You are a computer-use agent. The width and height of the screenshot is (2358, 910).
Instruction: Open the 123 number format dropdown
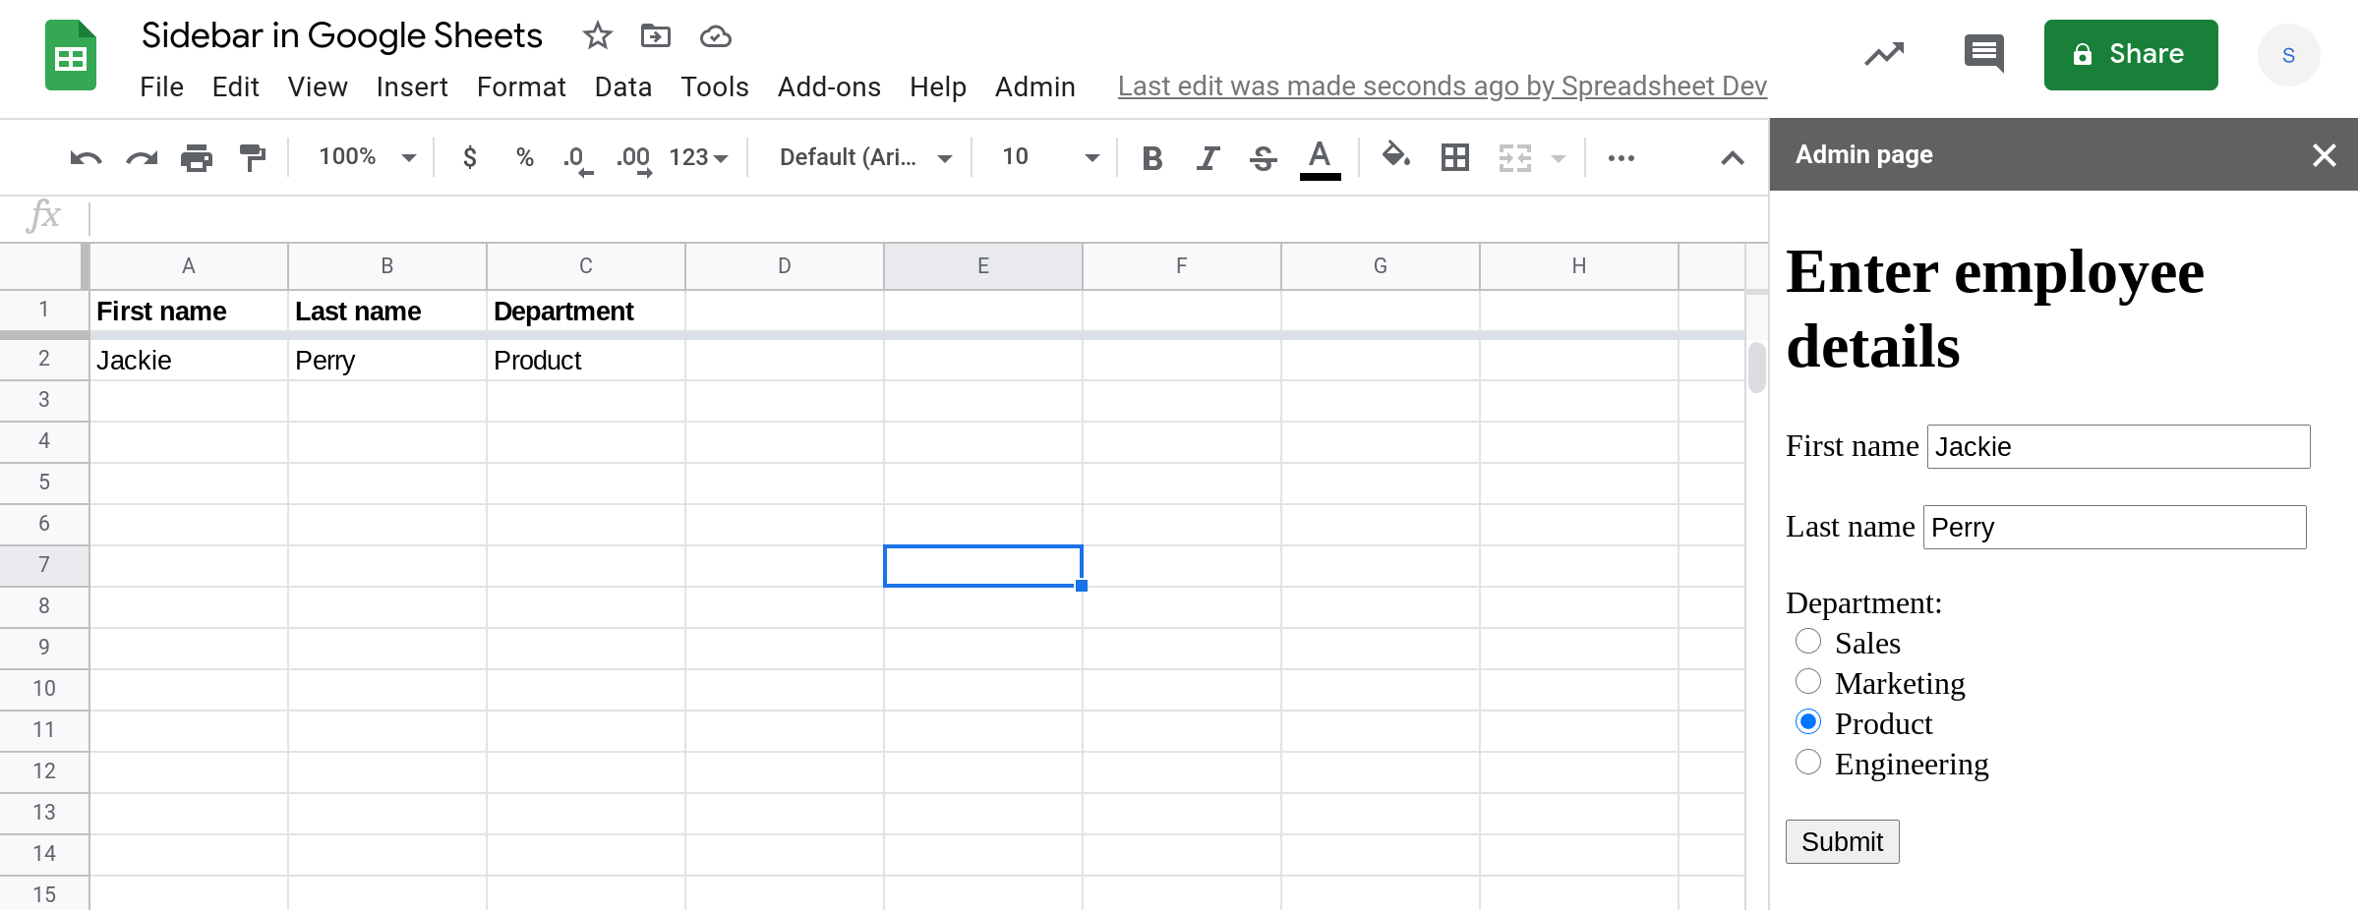click(698, 157)
